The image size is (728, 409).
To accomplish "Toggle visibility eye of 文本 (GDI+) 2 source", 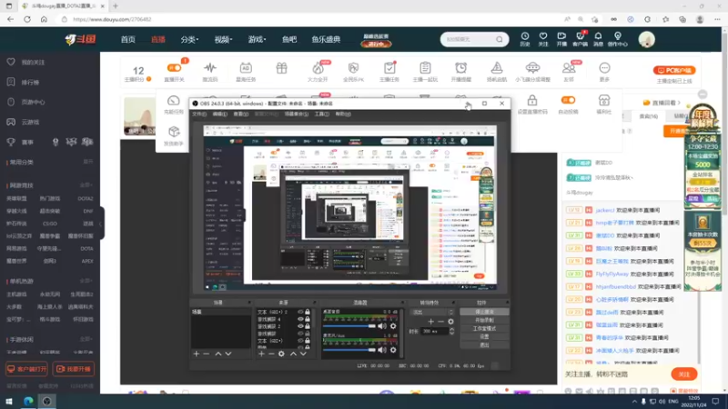I will [x=300, y=312].
